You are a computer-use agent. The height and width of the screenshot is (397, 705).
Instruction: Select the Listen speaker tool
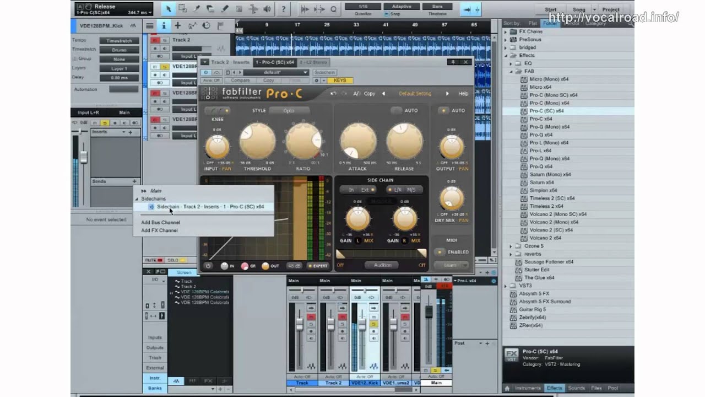pyautogui.click(x=267, y=9)
